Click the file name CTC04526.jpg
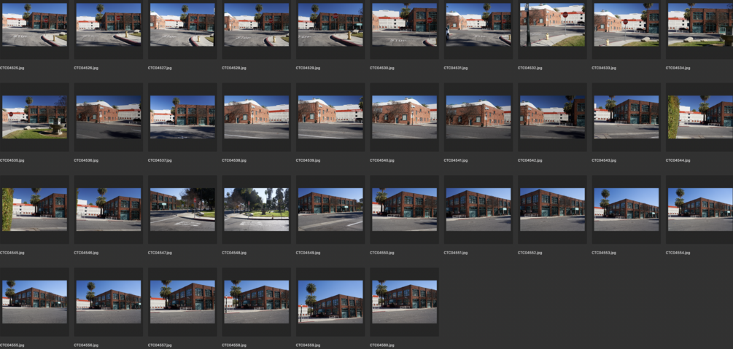 point(86,68)
